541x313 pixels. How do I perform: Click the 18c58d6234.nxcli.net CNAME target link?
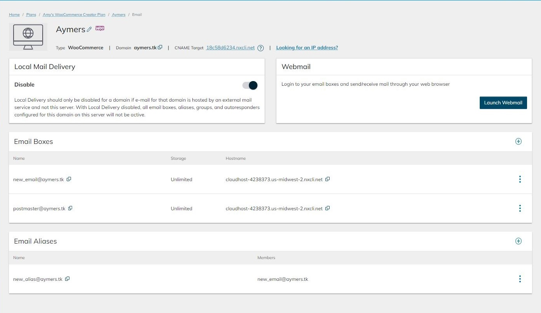[230, 48]
